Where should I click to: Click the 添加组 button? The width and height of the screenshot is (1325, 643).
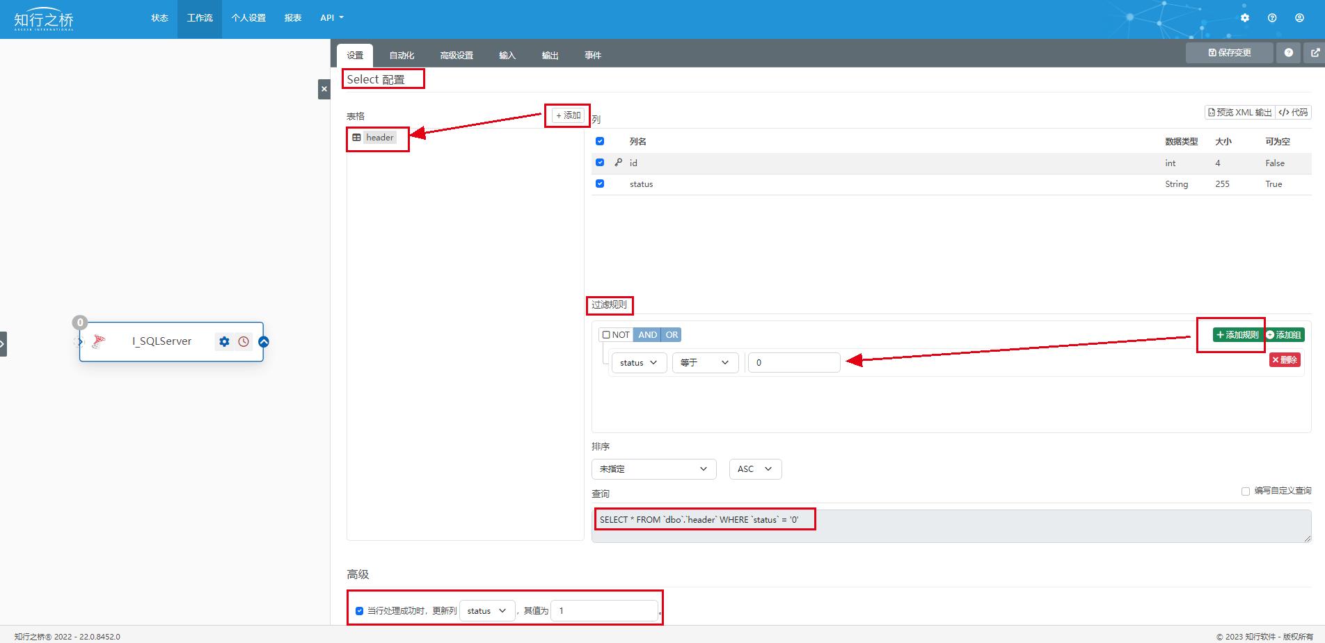(1284, 335)
